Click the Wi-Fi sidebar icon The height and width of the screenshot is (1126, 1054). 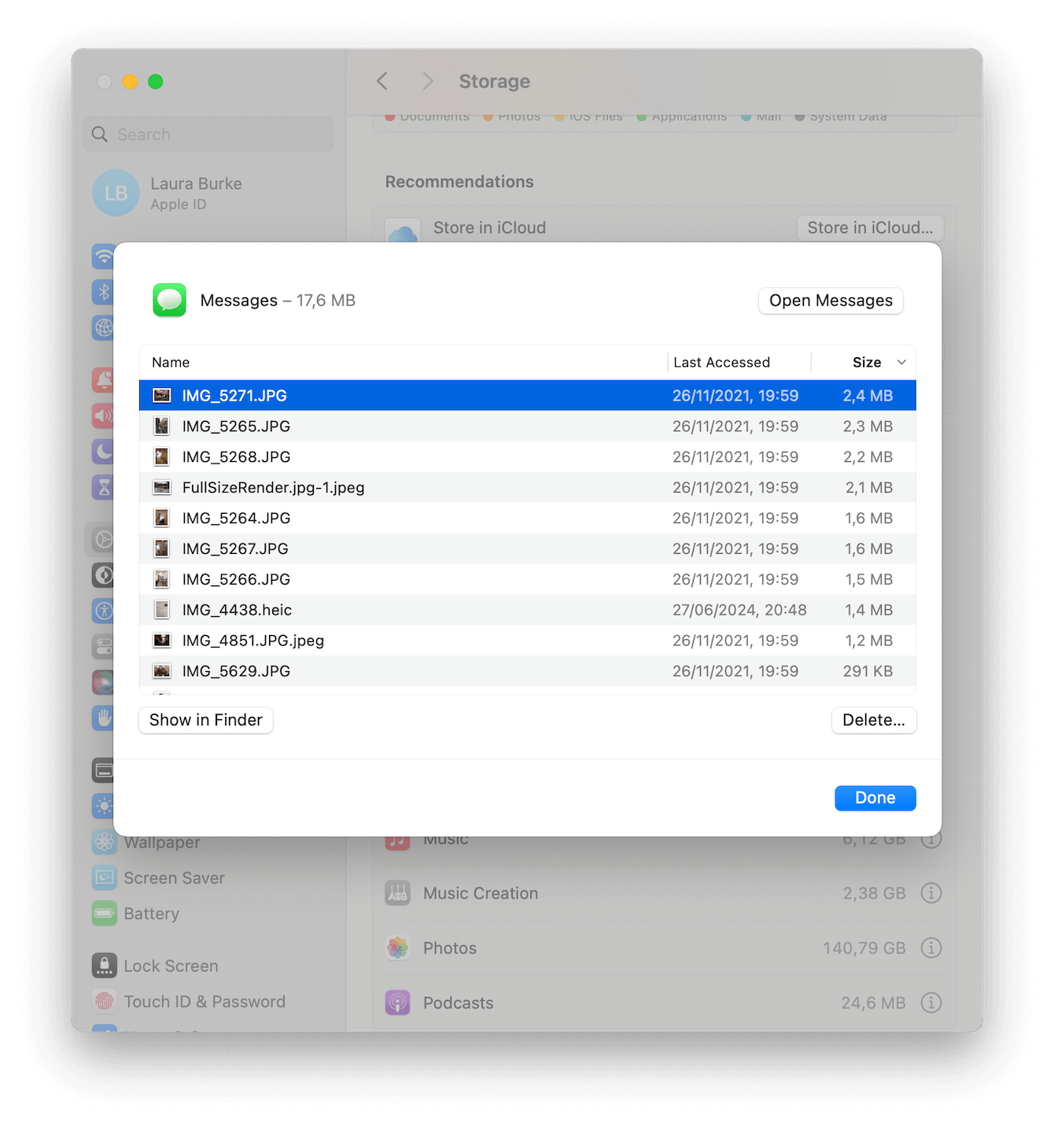[x=104, y=256]
